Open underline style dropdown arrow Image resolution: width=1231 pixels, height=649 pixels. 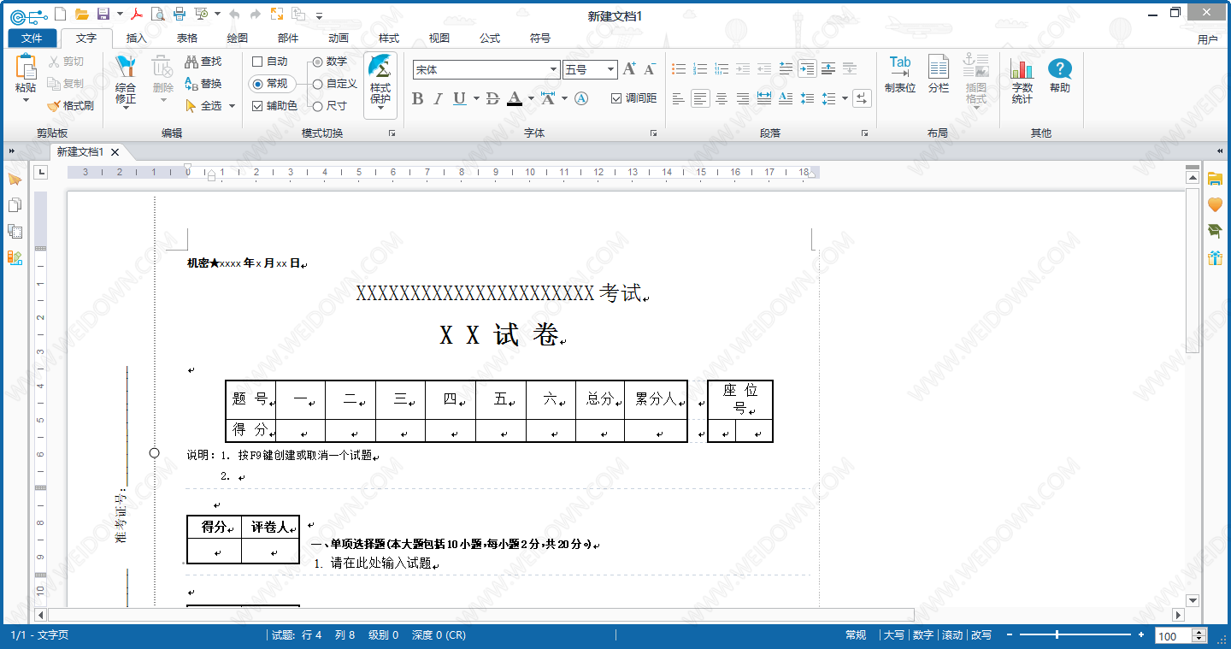(474, 99)
